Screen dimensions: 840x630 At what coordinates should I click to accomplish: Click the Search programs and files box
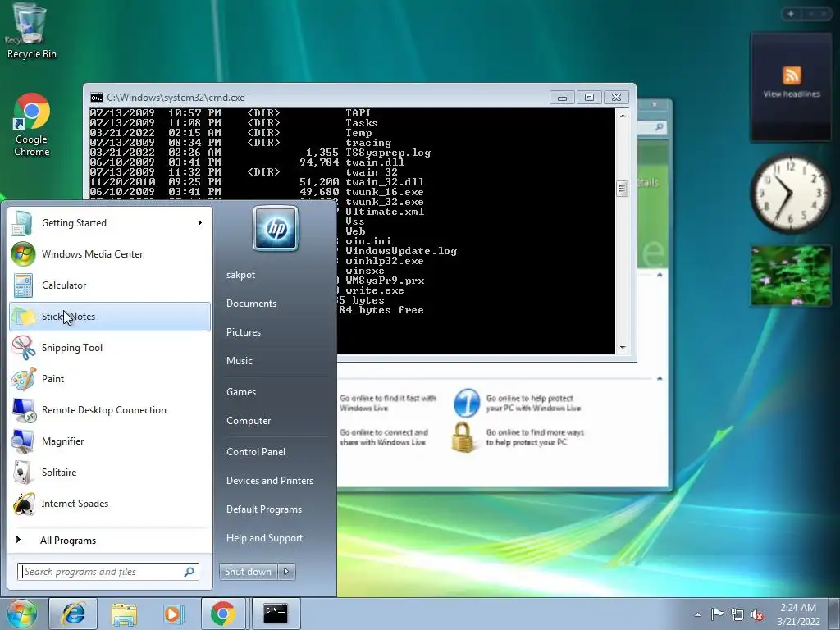click(x=108, y=572)
